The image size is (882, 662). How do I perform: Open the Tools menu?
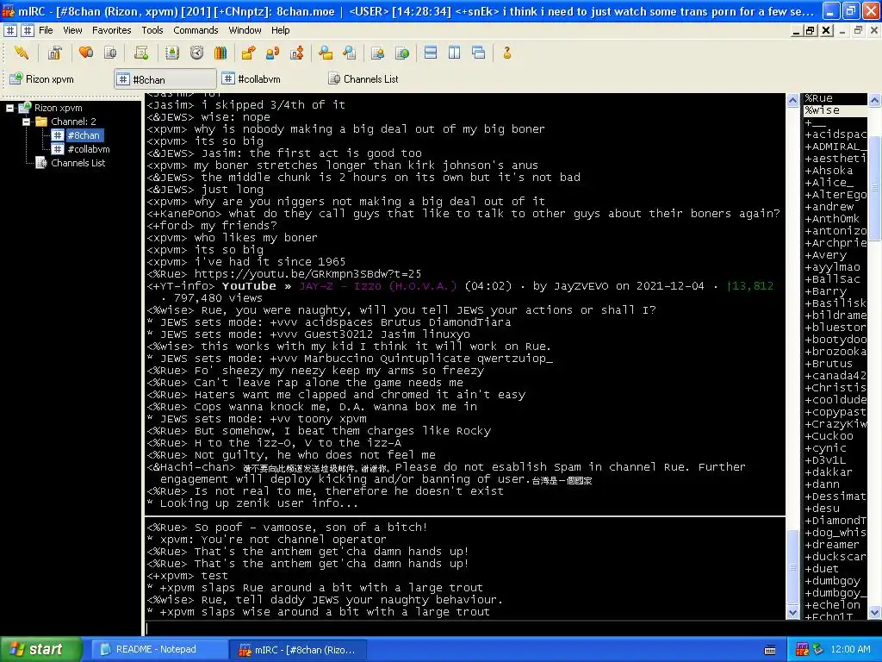click(152, 30)
